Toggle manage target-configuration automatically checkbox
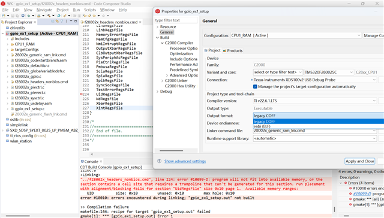This screenshot has height=218, width=384. coord(255,86)
